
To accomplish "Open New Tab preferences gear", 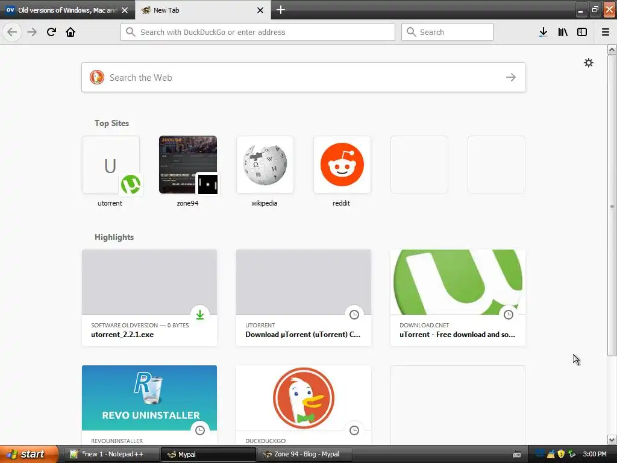I will click(x=588, y=63).
